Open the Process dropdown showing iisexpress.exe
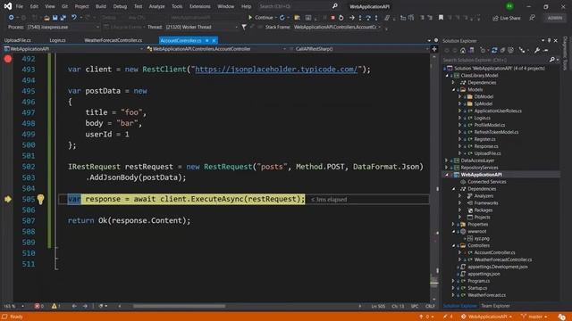The height and width of the screenshot is (321, 572). click(x=63, y=27)
